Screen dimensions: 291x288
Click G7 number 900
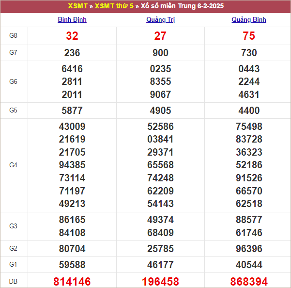[160, 53]
